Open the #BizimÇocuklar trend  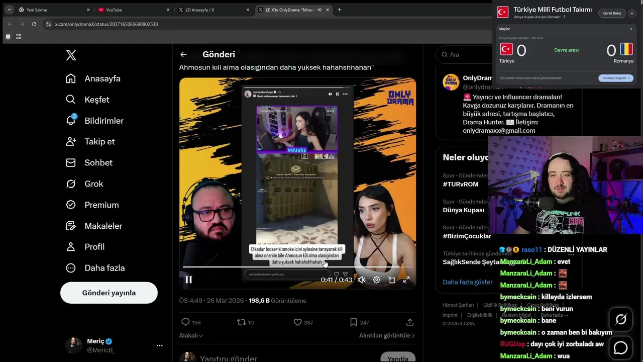pyautogui.click(x=467, y=236)
